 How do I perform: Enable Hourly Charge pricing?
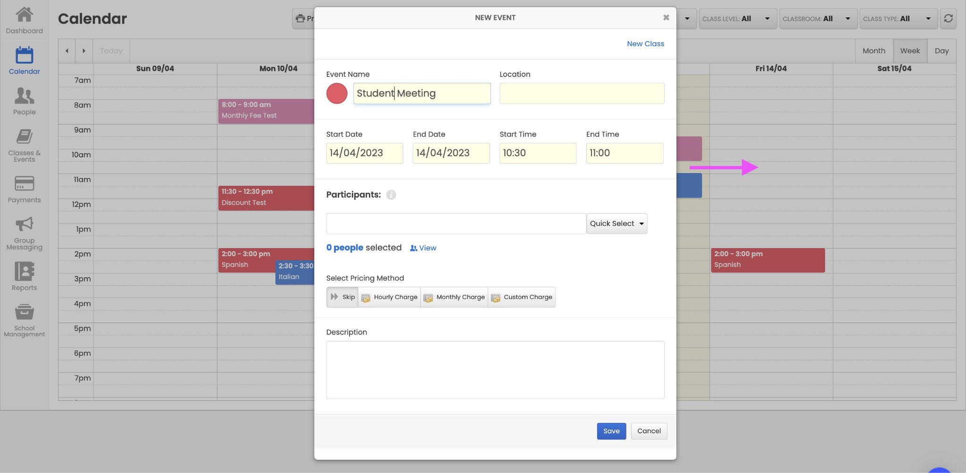click(x=389, y=297)
